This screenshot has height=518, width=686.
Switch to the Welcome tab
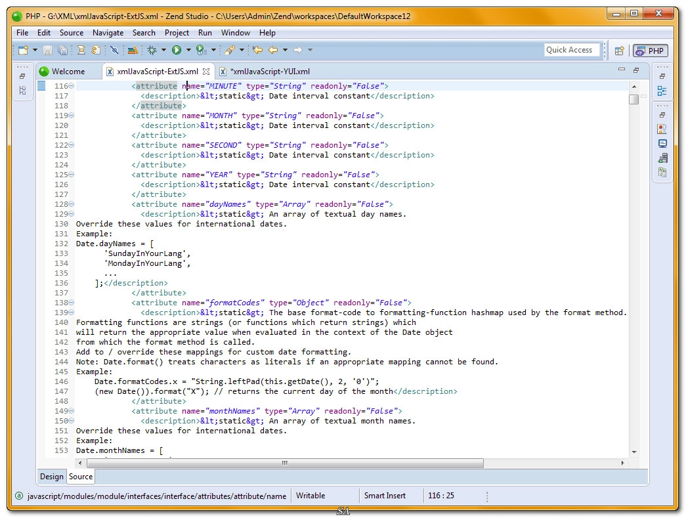tap(68, 72)
